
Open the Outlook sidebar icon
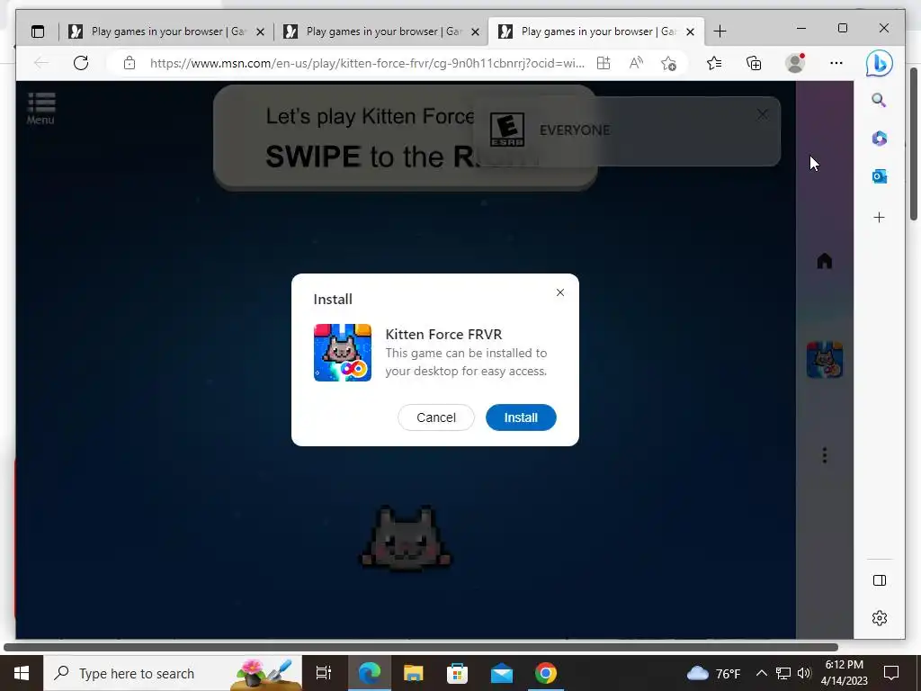(880, 176)
